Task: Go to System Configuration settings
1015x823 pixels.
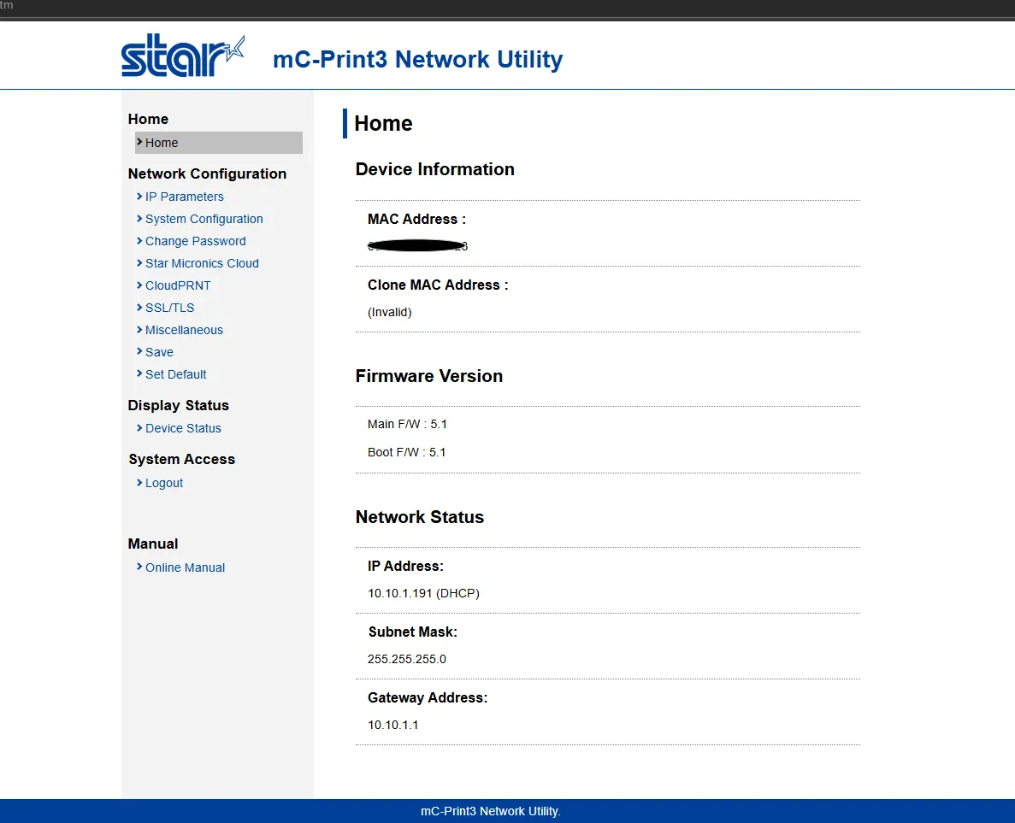Action: [204, 219]
